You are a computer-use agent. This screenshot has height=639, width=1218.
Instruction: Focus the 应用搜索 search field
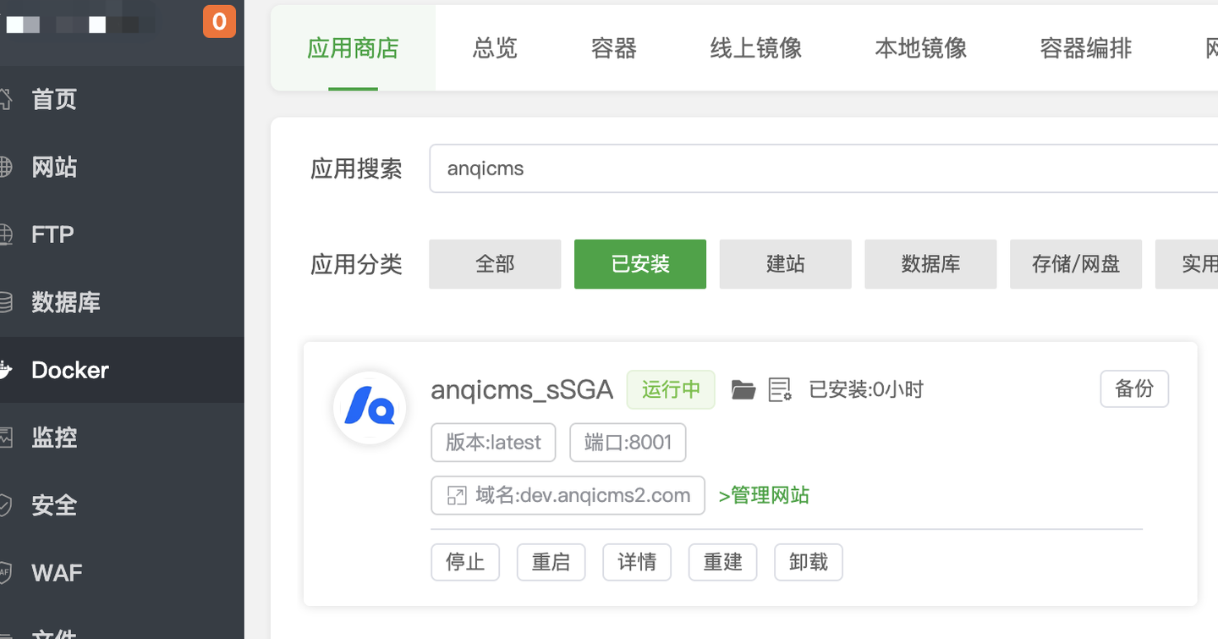823,168
